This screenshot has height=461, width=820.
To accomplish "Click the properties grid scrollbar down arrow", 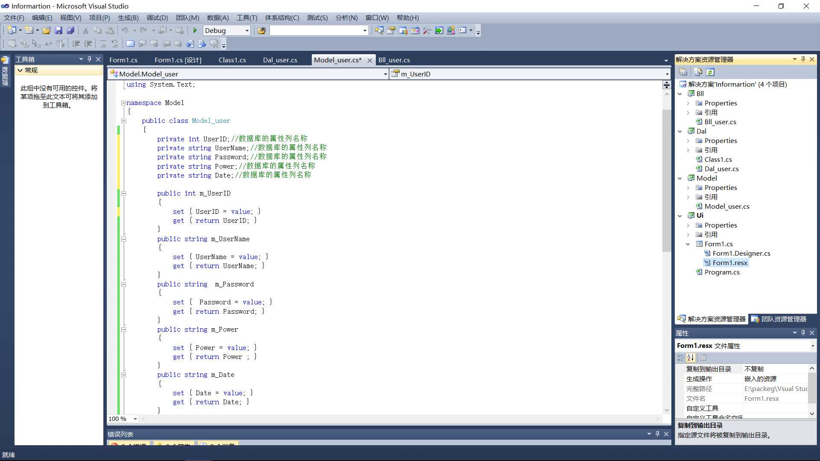I will pos(812,414).
